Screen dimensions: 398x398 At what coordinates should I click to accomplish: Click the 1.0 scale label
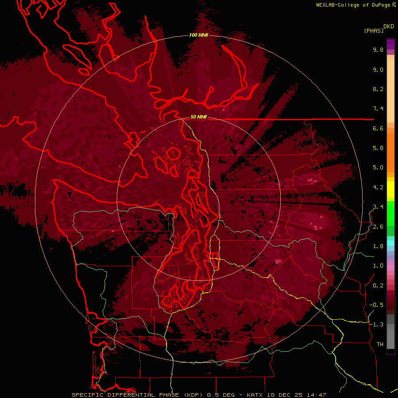[378, 266]
